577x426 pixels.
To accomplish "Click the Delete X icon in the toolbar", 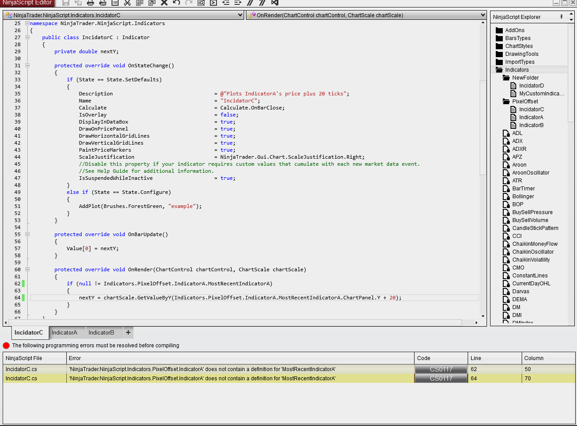I will tap(164, 3).
